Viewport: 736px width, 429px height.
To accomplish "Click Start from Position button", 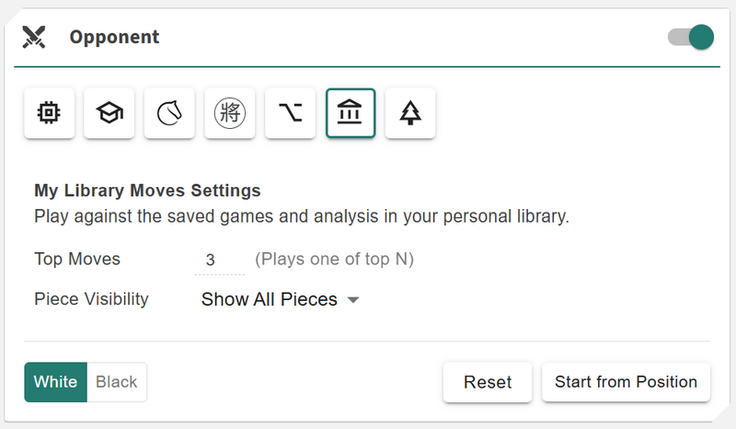I will point(626,382).
